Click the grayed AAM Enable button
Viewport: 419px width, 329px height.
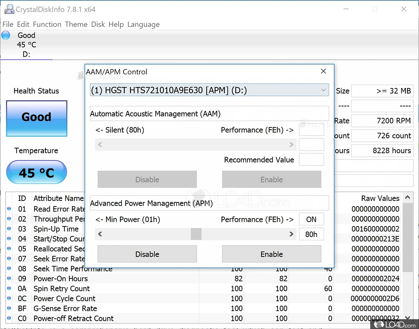[x=272, y=180]
